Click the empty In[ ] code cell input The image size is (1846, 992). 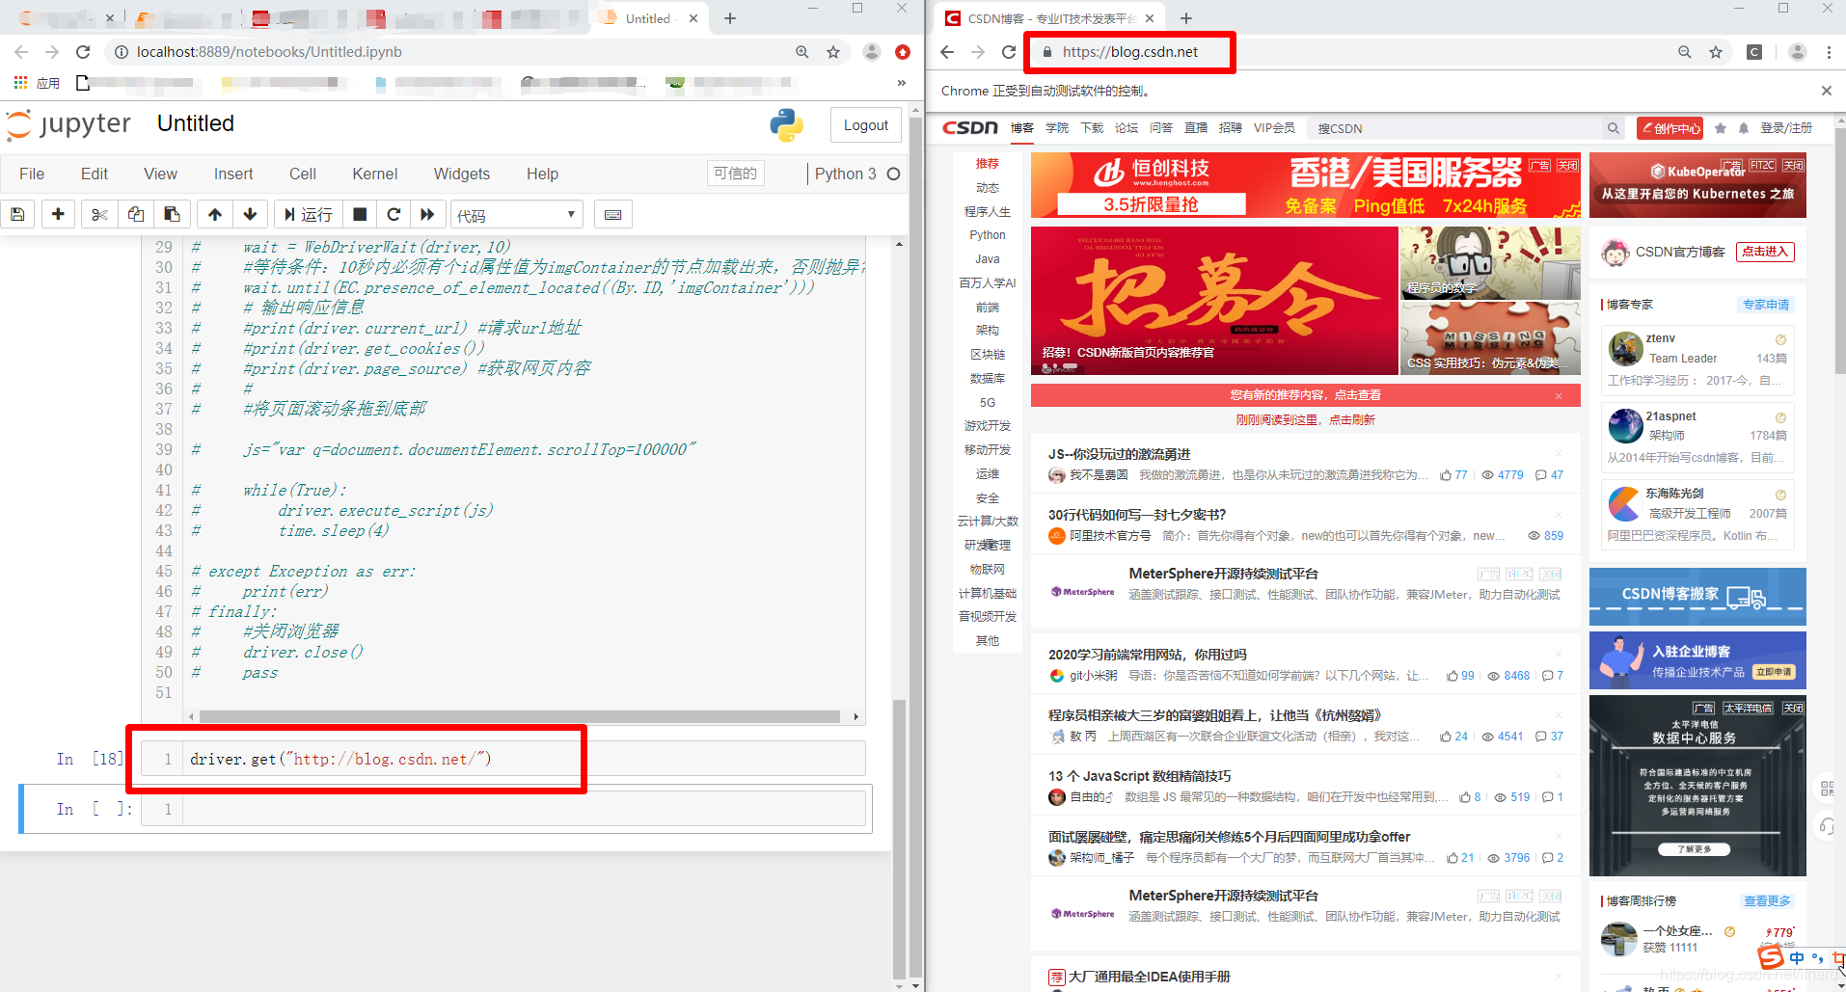(x=482, y=809)
